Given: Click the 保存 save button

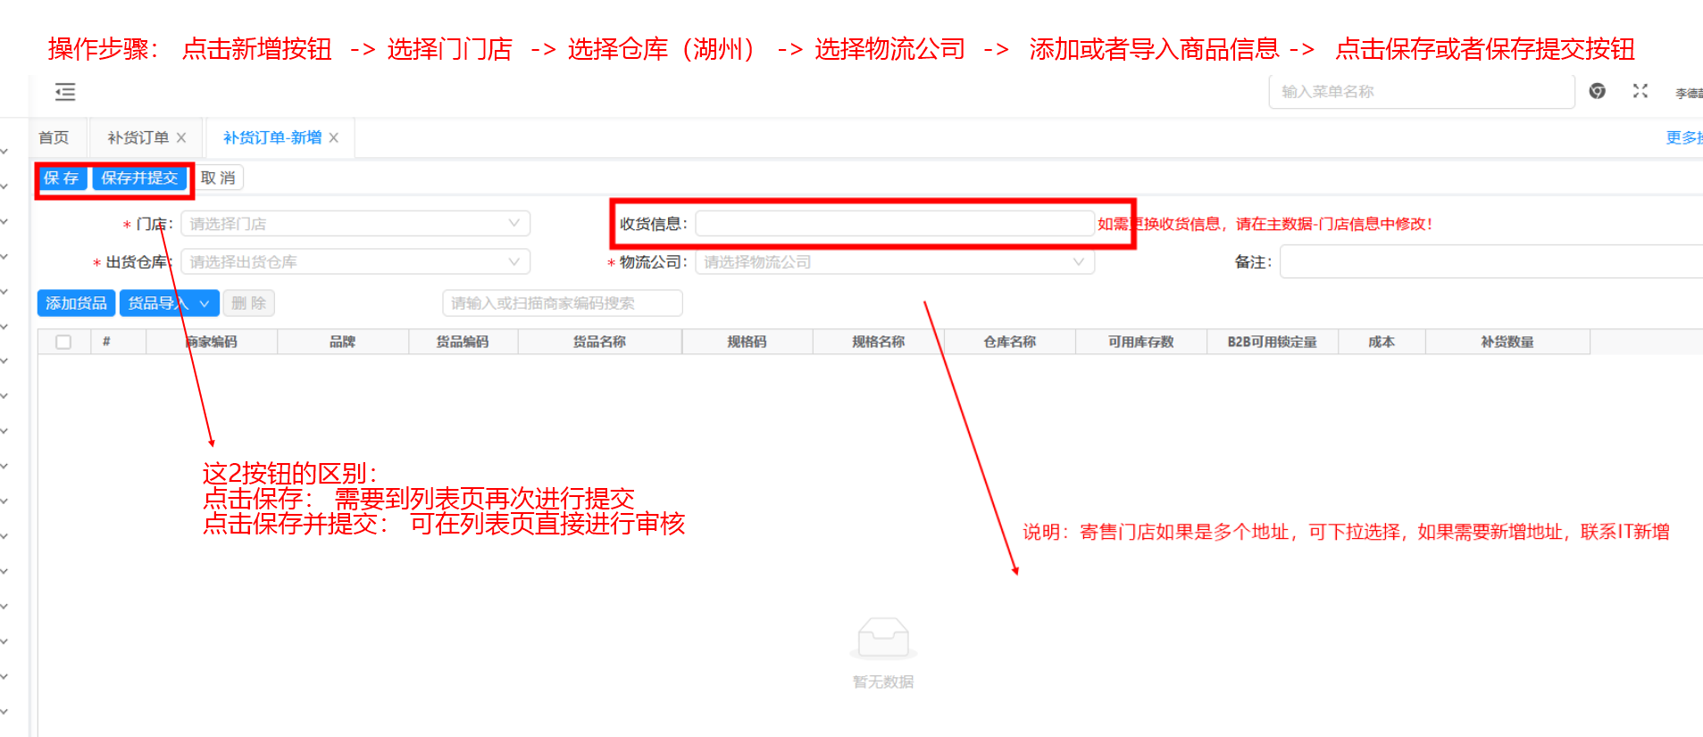Looking at the screenshot, I should pos(62,178).
